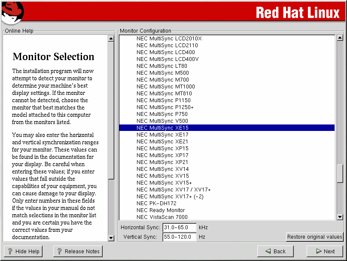Select NEC PK-DH172 monitor entry
The image size is (347, 261).
coord(156,203)
